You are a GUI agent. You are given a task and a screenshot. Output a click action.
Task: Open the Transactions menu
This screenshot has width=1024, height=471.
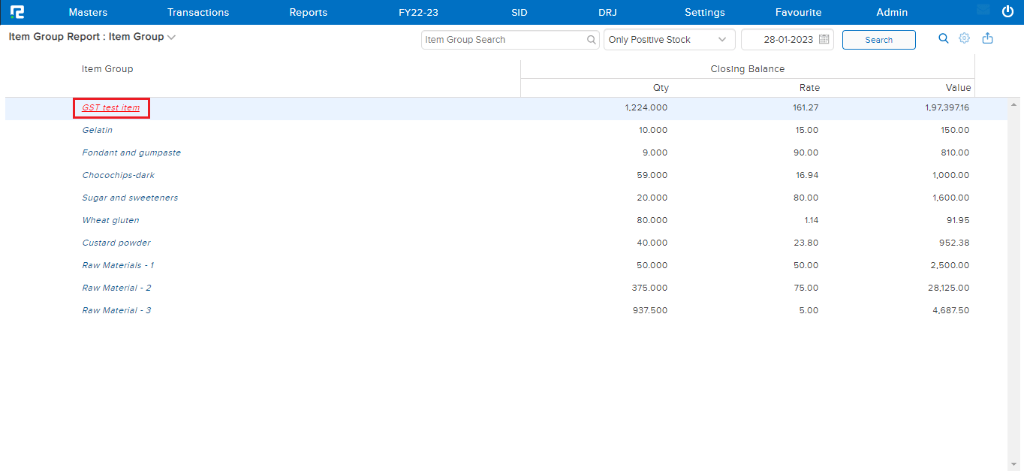pyautogui.click(x=197, y=12)
